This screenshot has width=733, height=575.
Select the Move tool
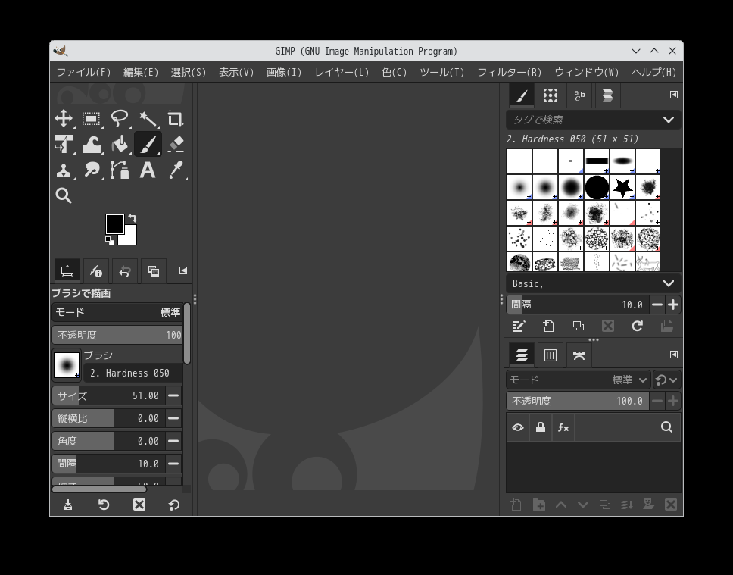point(64,118)
